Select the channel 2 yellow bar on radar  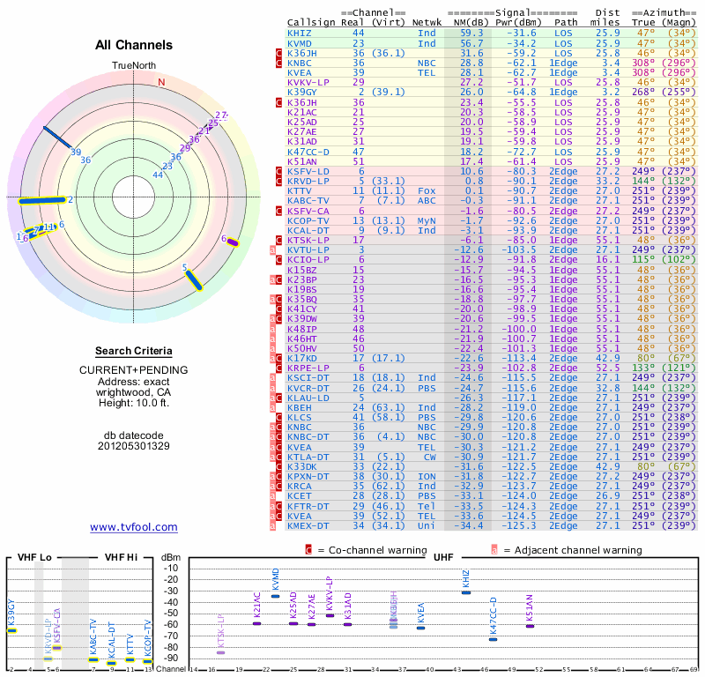[42, 200]
